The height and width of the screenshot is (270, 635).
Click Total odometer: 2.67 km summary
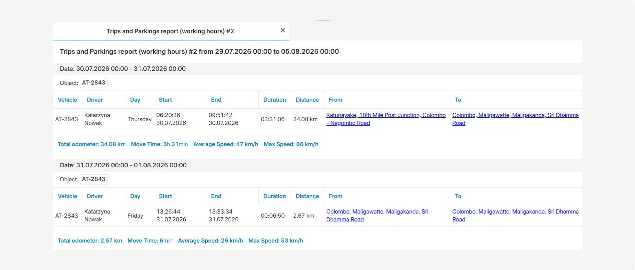[90, 241]
